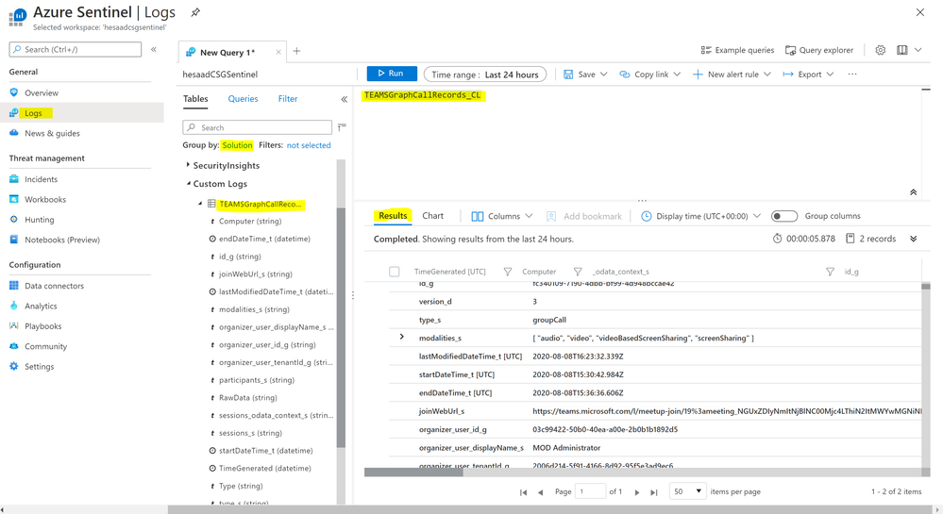
Task: Filter the TimeGenerated [UTC] column
Action: [507, 272]
